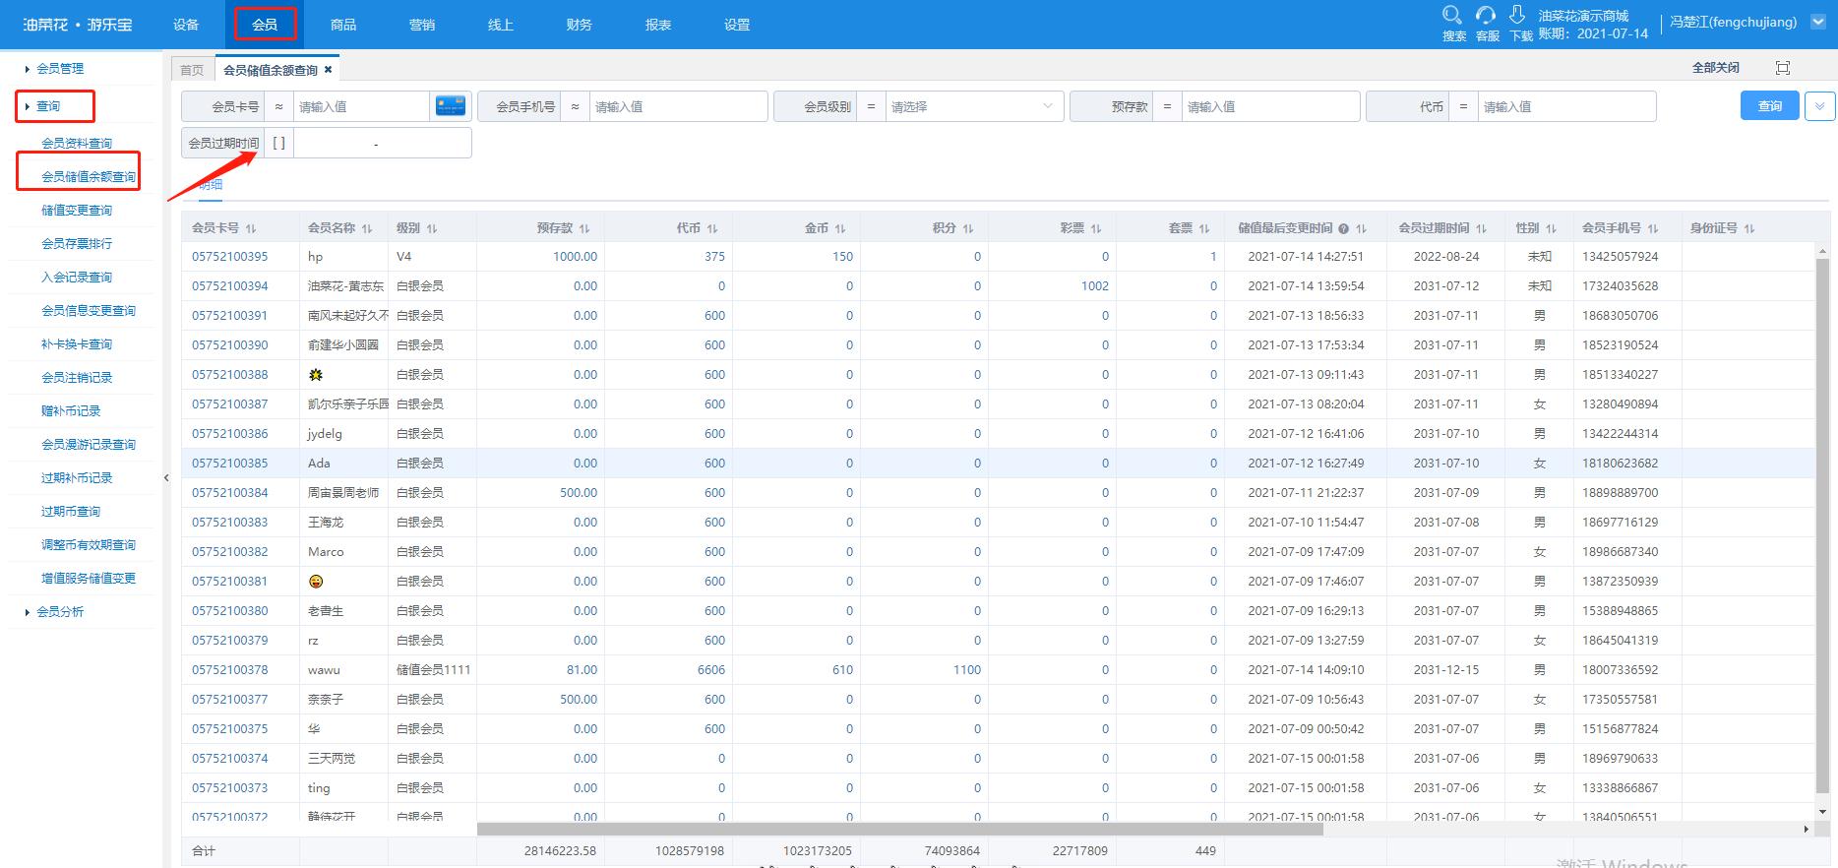This screenshot has height=868, width=1838.
Task: Sort by 性别 column sort icon
Action: (1552, 228)
